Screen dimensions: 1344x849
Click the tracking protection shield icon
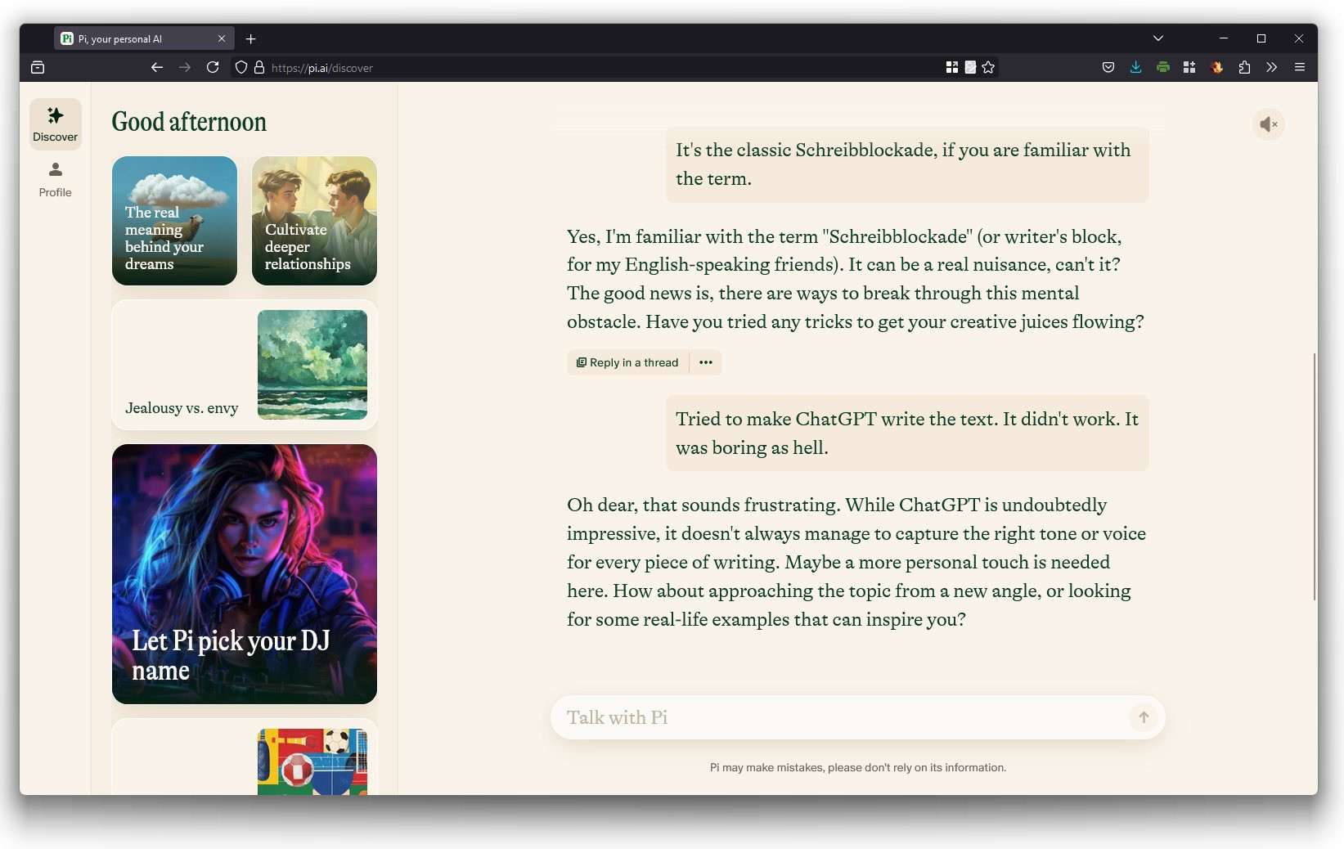(x=241, y=68)
